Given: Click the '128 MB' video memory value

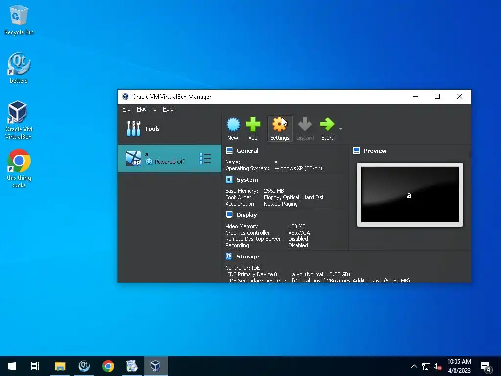Looking at the screenshot, I should (297, 226).
